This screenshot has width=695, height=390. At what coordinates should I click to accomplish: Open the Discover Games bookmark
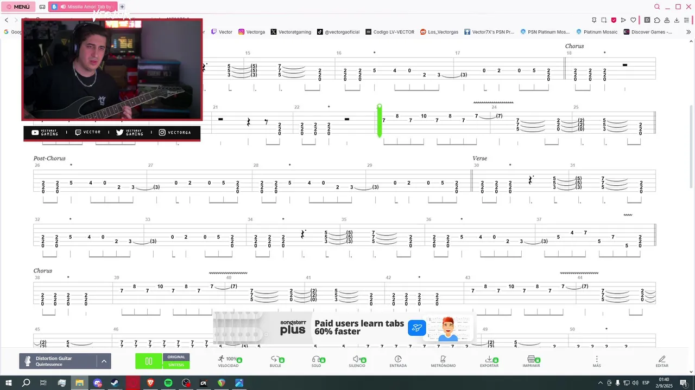[648, 32]
